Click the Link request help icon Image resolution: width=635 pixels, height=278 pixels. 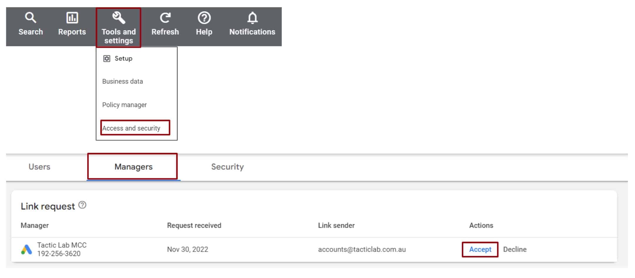pyautogui.click(x=83, y=205)
